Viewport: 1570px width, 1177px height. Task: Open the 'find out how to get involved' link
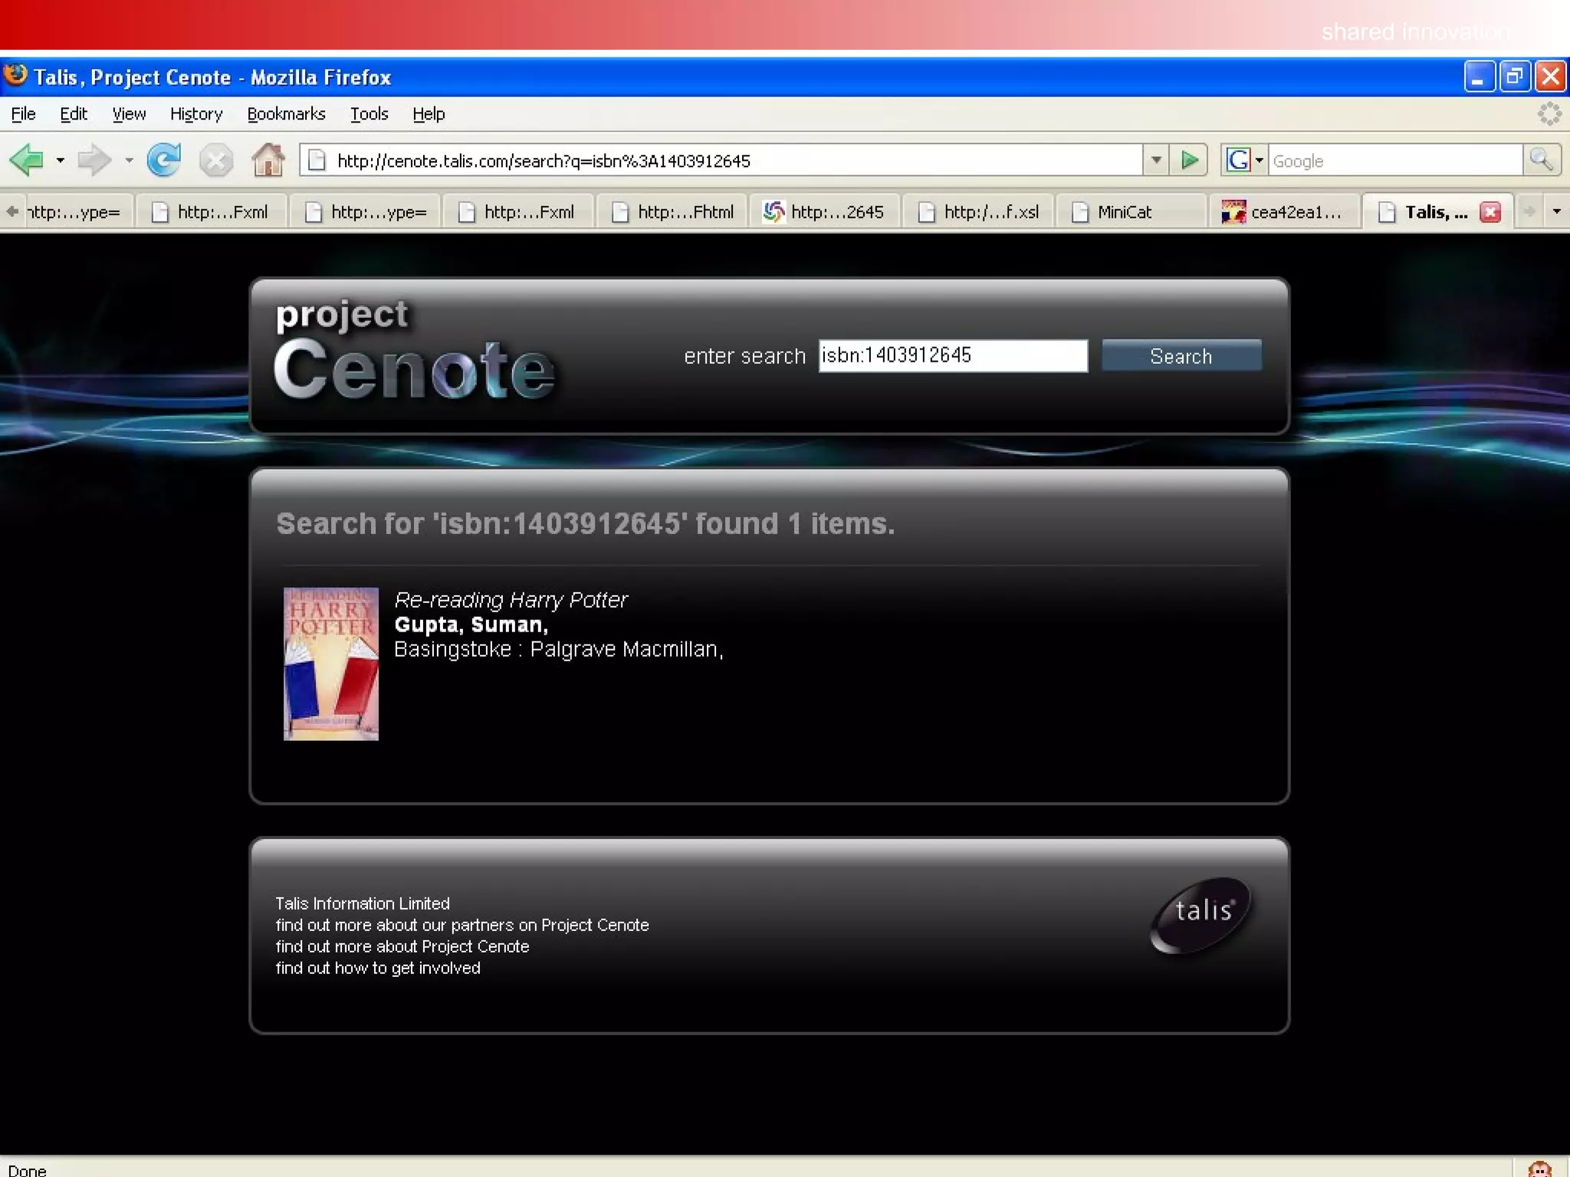(378, 968)
